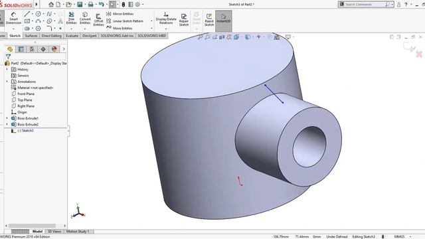Switch to the Direct Editing tab
The width and height of the screenshot is (425, 239).
click(52, 36)
